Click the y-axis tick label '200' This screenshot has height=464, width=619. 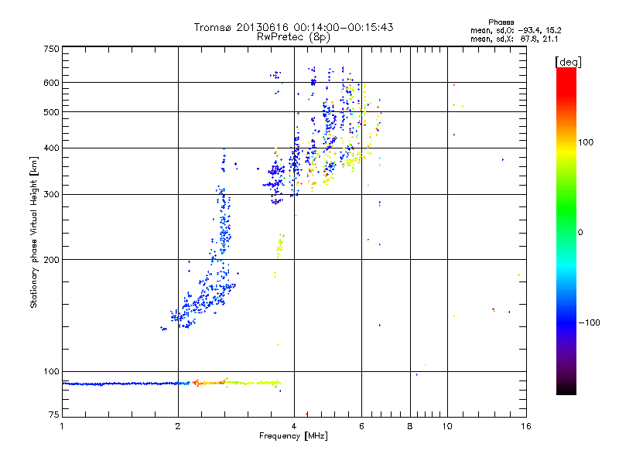[x=51, y=260]
